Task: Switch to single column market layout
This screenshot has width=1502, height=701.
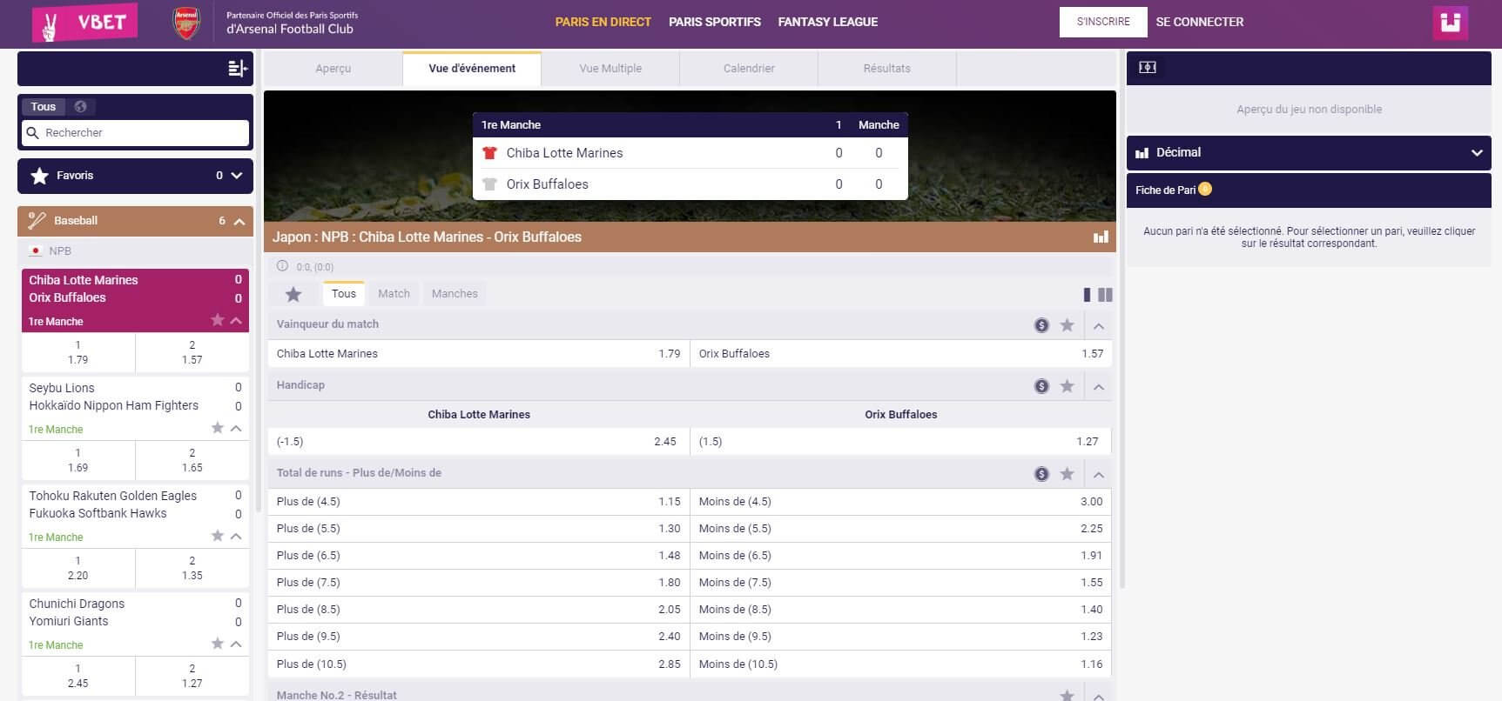Action: click(x=1087, y=295)
